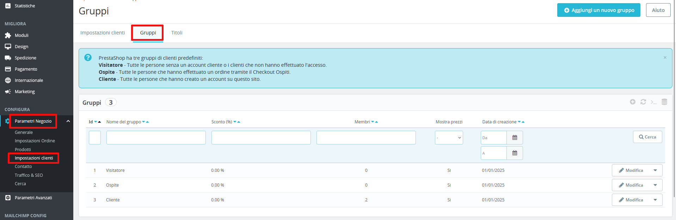The width and height of the screenshot is (676, 220).
Task: Focus the Nome del gruppo filter field
Action: pyautogui.click(x=156, y=138)
